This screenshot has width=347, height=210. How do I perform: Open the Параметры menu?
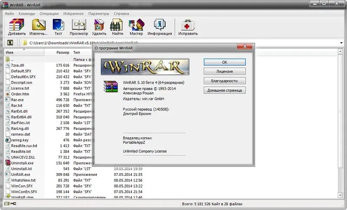click(98, 13)
